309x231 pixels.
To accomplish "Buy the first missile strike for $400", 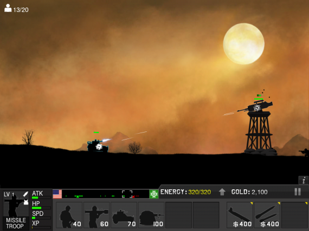I will (240, 215).
